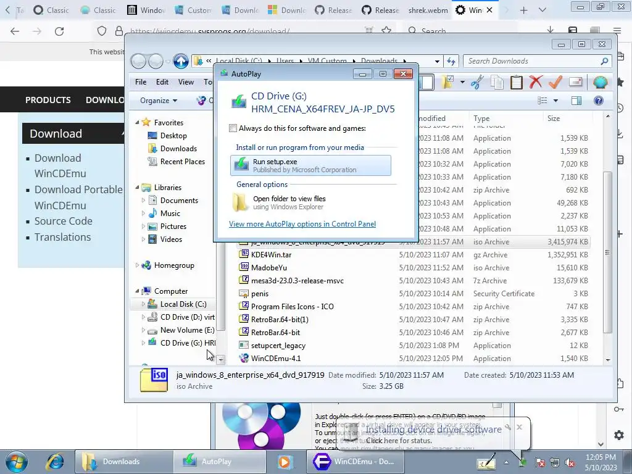Select CD Drive (G:) in navigation tree
Image resolution: width=632 pixels, height=474 pixels.
click(x=188, y=343)
